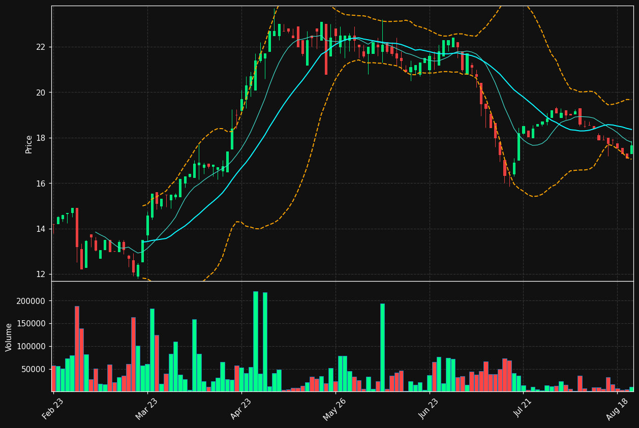
Task: Click the volume tick label 50000
Action: point(34,370)
